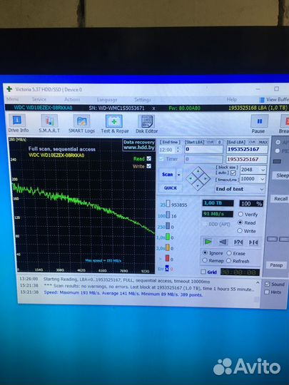Click the green 1,0s block indicator
Screen dimensions: 289x385
(x=168, y=237)
